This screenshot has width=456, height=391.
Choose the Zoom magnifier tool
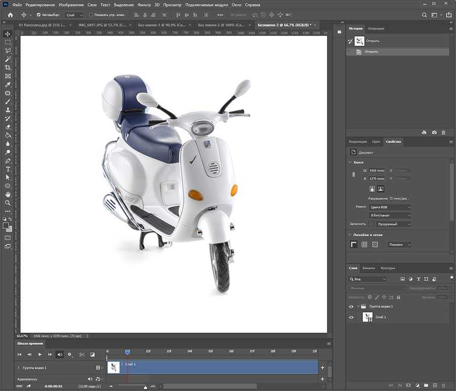[8, 203]
